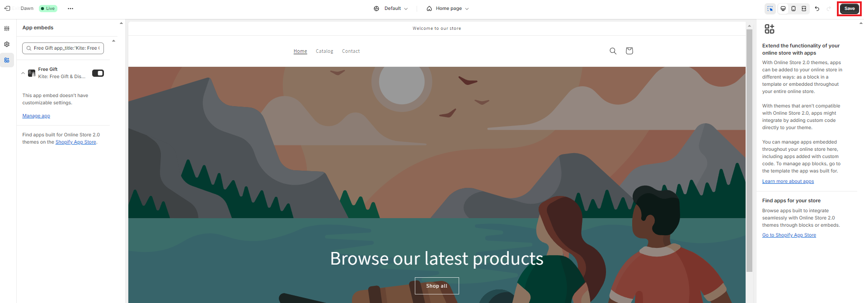The image size is (864, 303).
Task: Open the store search magnifier icon
Action: (613, 51)
